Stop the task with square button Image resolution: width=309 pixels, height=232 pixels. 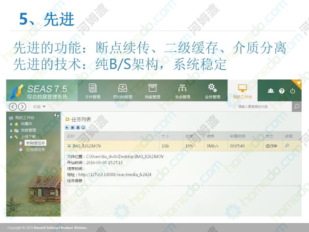tap(73, 127)
